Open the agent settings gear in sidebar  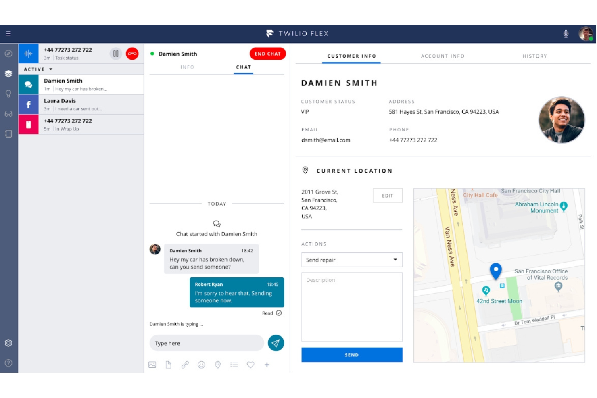tap(8, 343)
